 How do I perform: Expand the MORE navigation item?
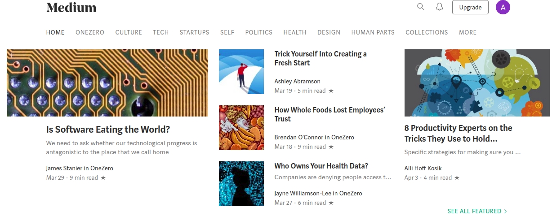pyautogui.click(x=467, y=32)
